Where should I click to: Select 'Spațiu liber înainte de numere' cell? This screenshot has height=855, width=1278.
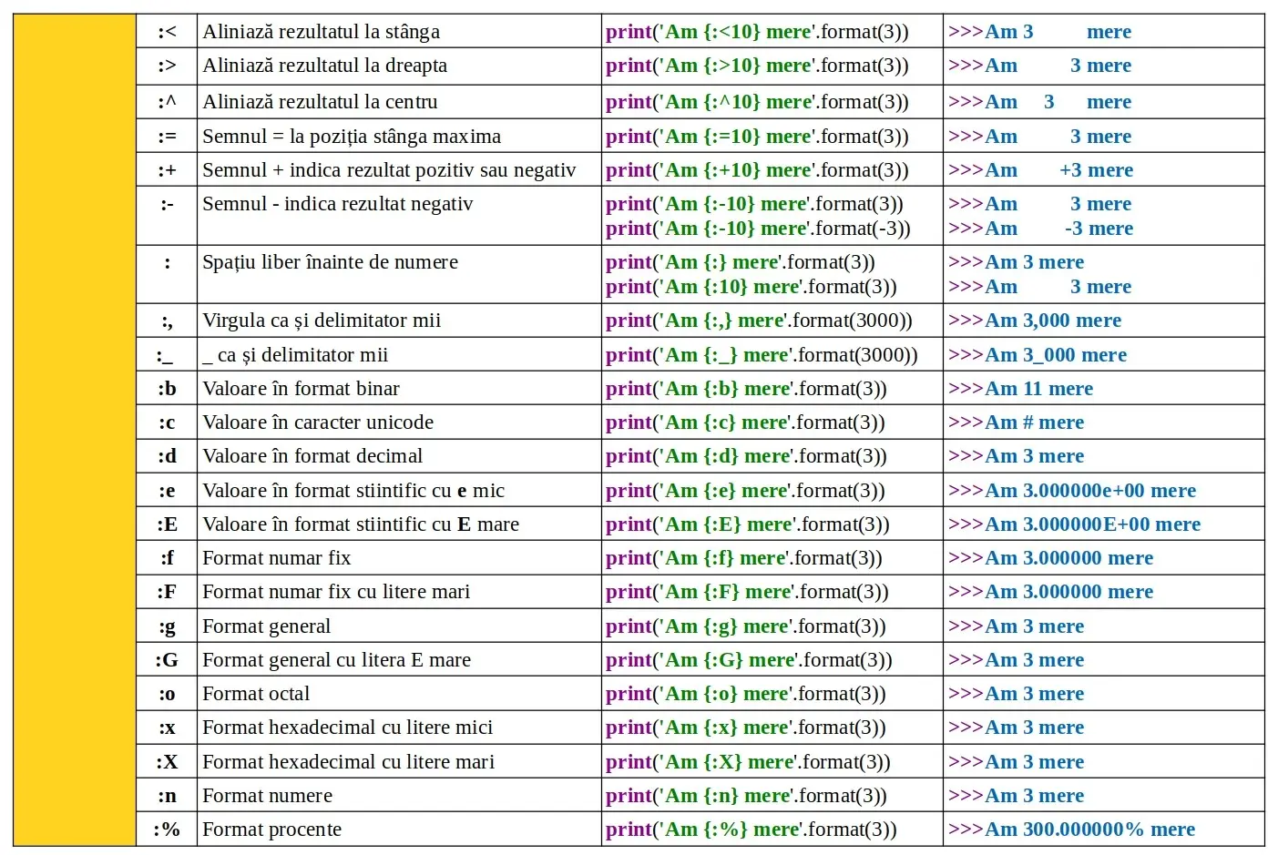330,262
